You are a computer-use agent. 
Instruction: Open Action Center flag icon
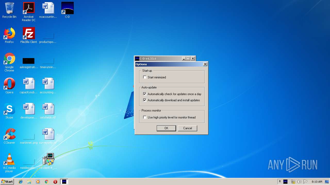click(x=306, y=182)
